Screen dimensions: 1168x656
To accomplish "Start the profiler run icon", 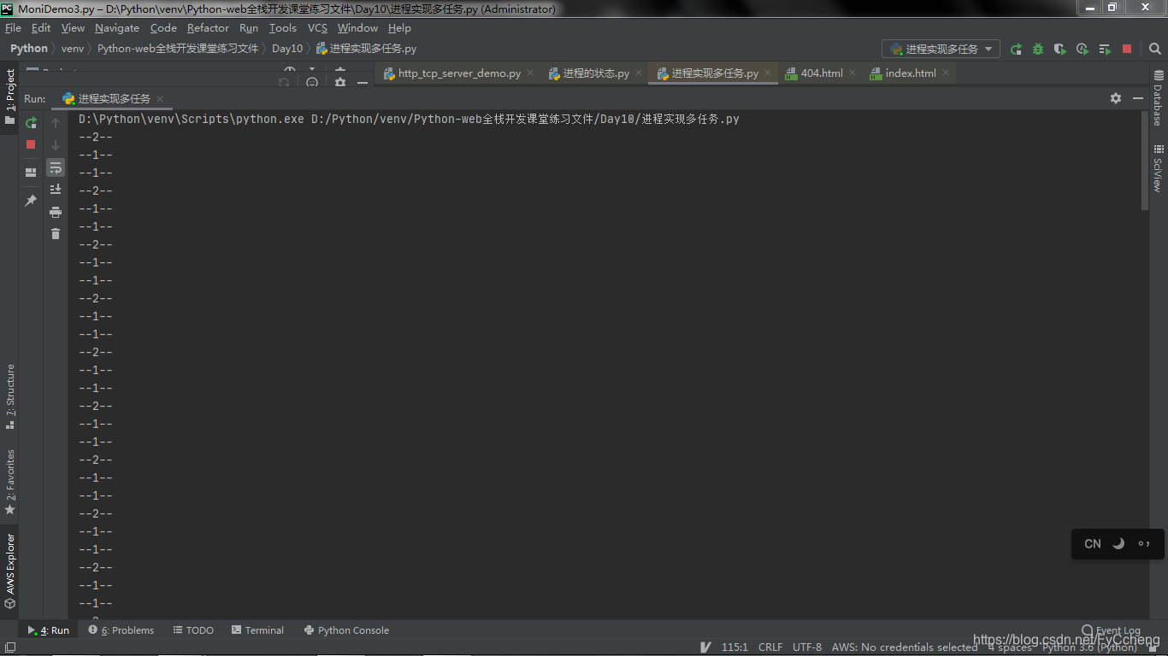I will 1082,50.
